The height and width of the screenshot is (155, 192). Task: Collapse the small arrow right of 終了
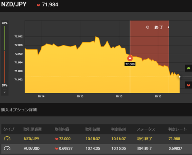click(168, 27)
